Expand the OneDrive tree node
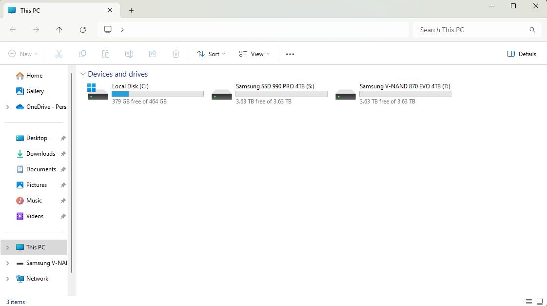Image resolution: width=547 pixels, height=306 pixels. [7, 107]
